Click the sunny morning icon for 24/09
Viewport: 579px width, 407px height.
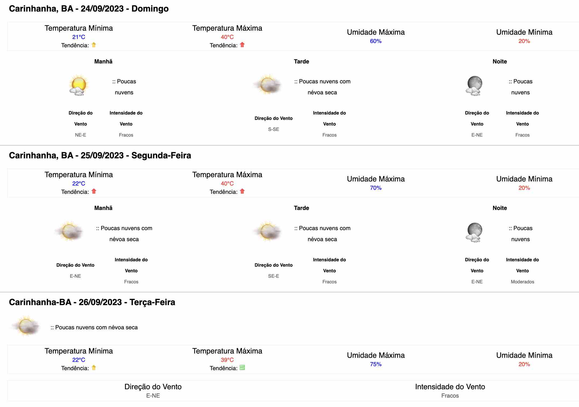(78, 85)
